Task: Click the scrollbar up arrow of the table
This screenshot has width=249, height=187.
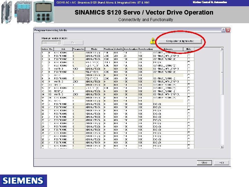Action: pos(222,49)
